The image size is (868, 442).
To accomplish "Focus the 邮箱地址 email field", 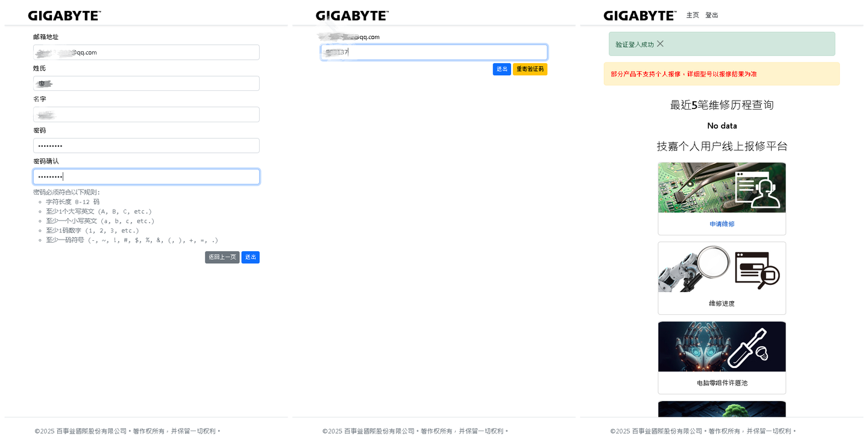I will tap(146, 52).
